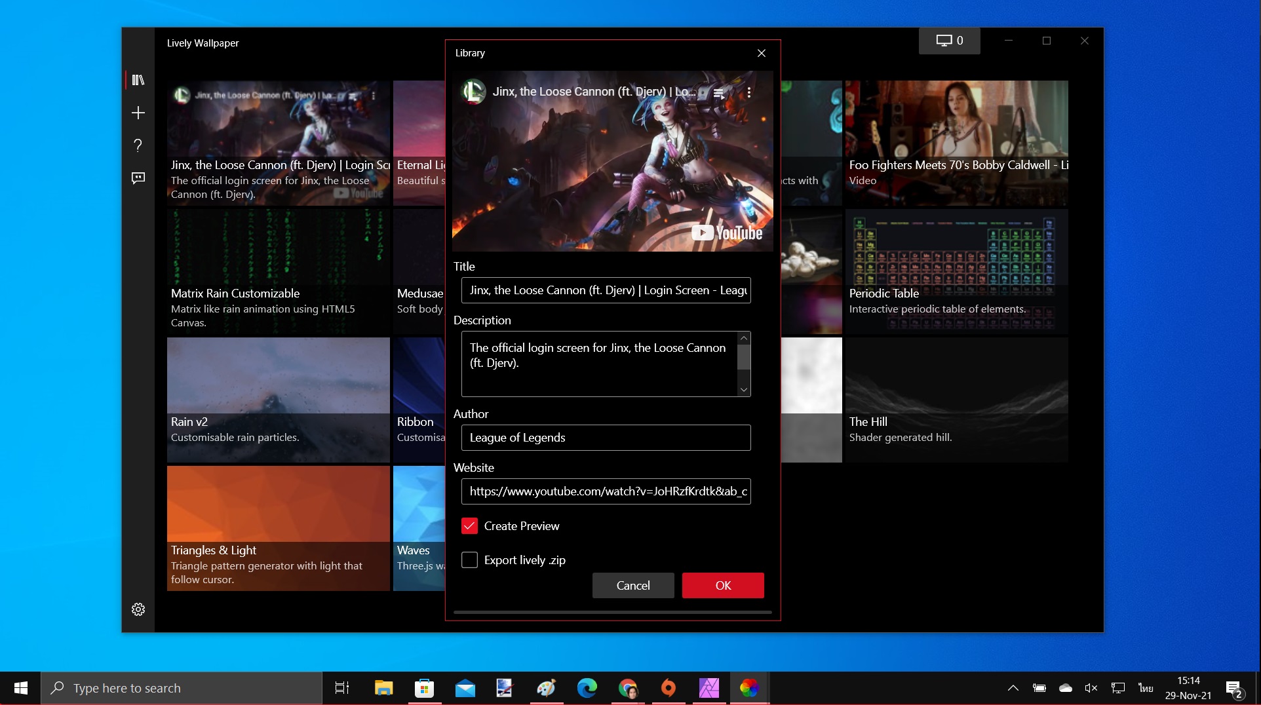
Task: Open the Help question mark icon
Action: pos(138,145)
